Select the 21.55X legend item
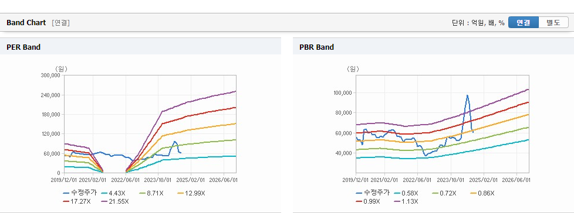574x213 pixels. pos(115,201)
